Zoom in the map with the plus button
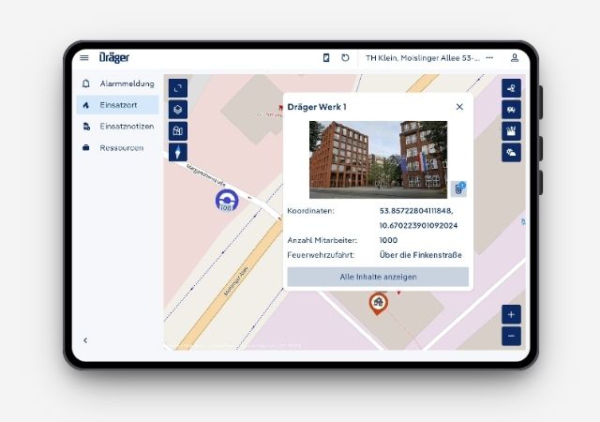 coord(511,315)
